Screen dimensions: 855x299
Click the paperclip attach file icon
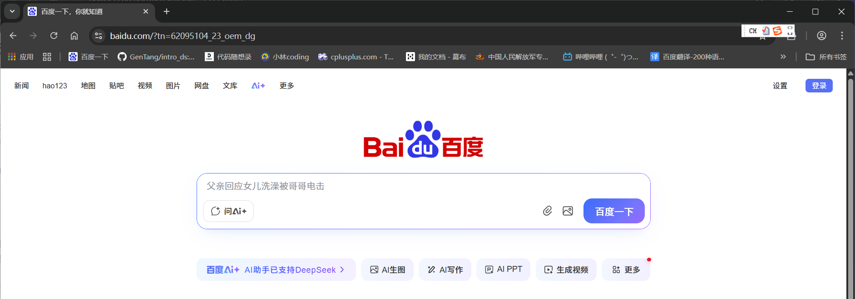(x=548, y=211)
